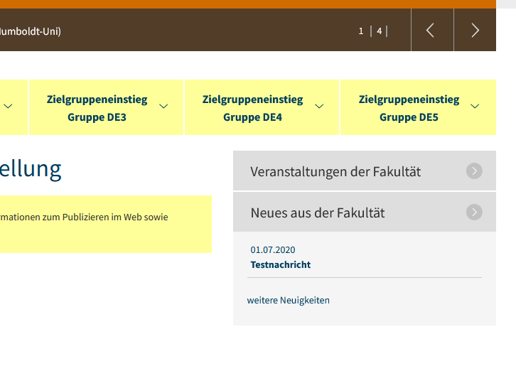Click the arrow icon beside Veranstaltungen der Fakultät
Screen dimensions: 516x388
(x=474, y=171)
